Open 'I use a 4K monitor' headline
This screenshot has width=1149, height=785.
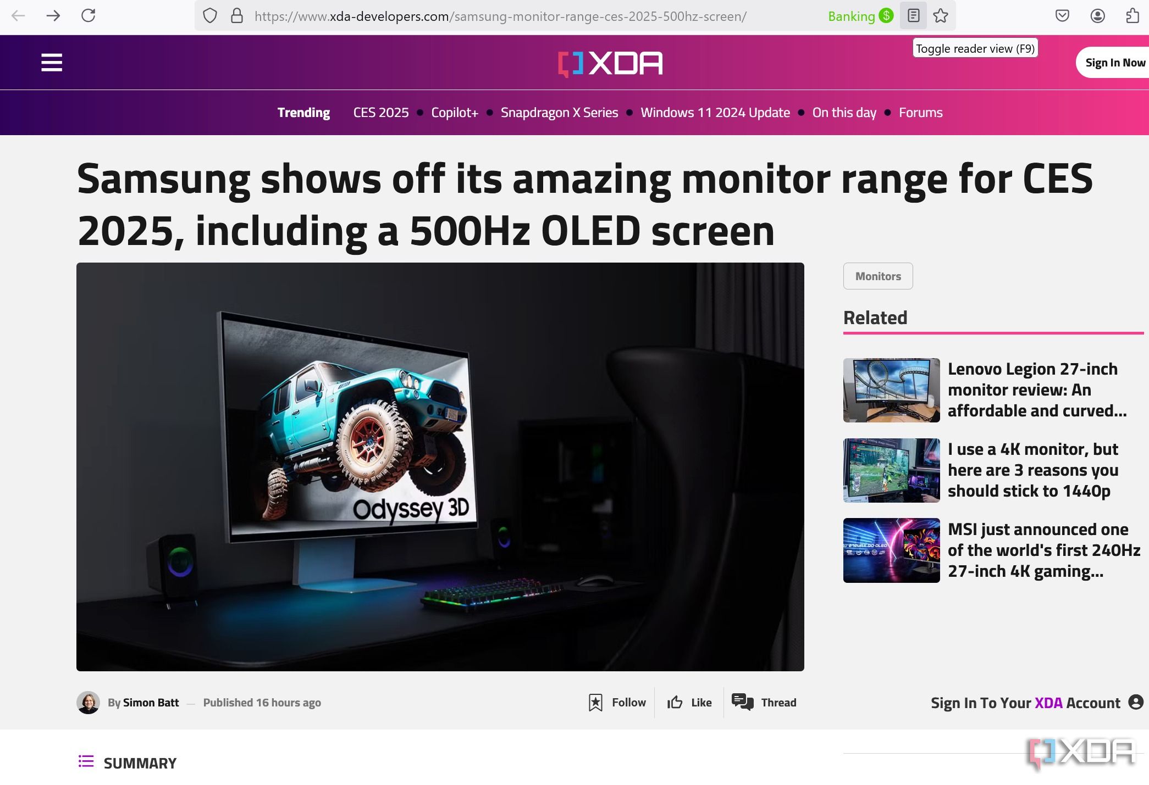pos(1033,470)
